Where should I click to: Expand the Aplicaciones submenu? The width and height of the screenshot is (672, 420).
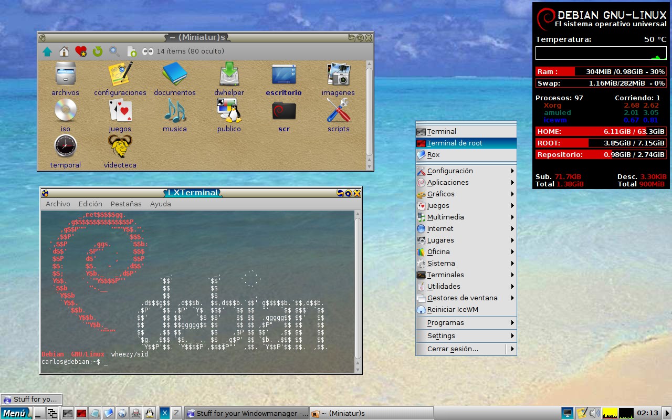click(466, 182)
